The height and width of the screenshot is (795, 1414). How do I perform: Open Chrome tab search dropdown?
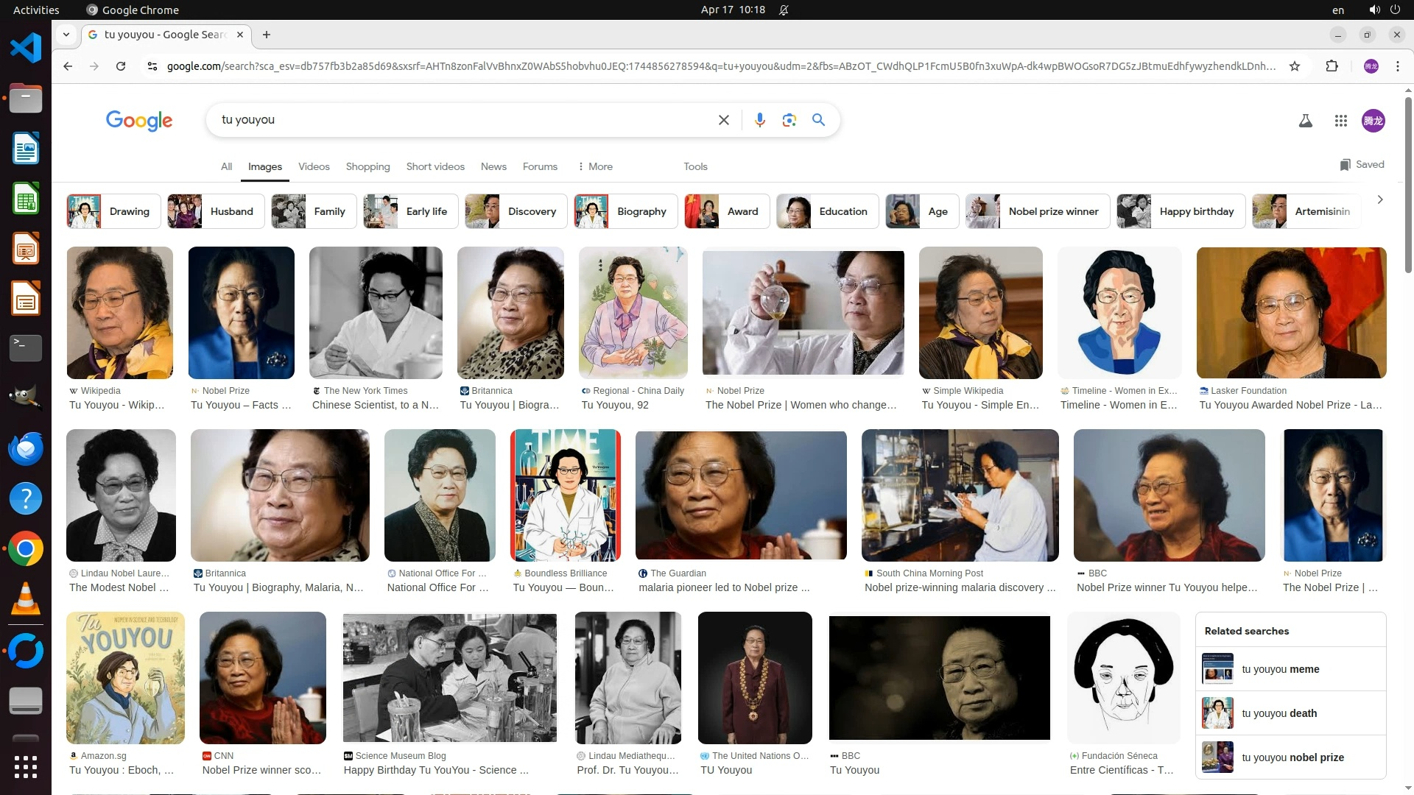66,35
